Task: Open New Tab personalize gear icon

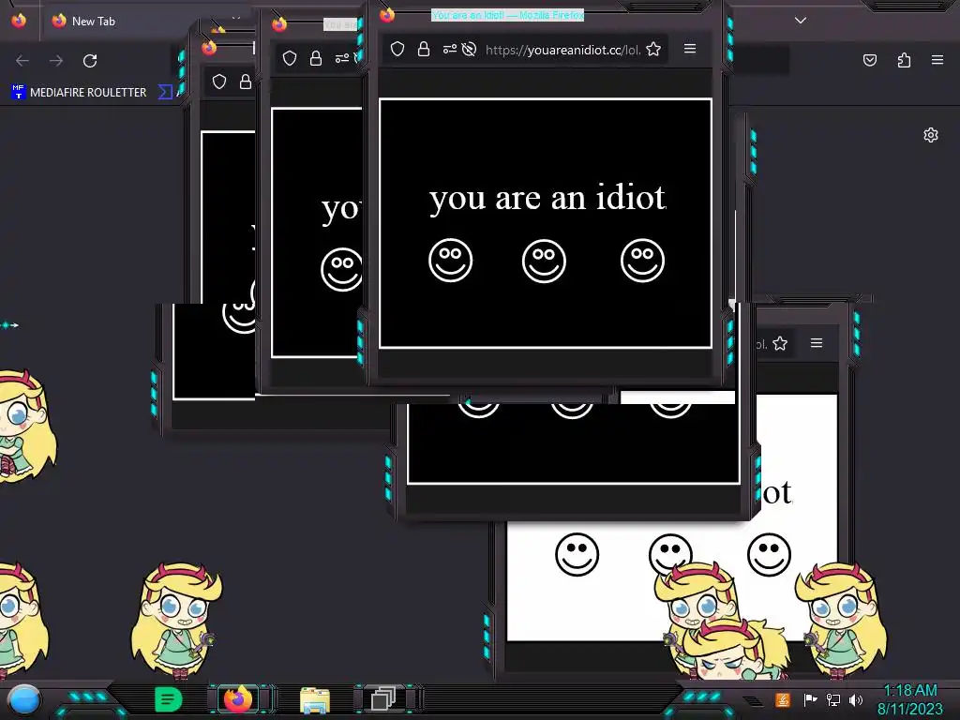Action: click(931, 135)
